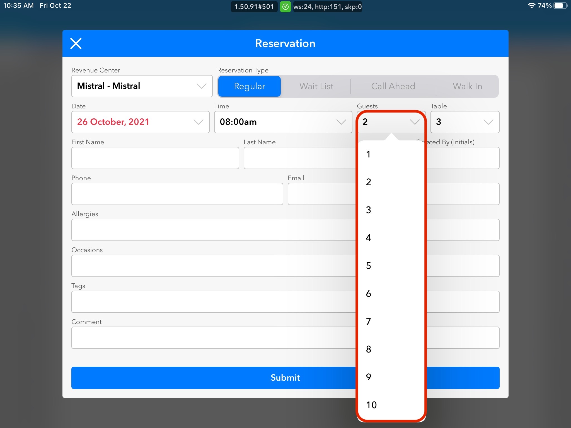The height and width of the screenshot is (428, 571).
Task: Tap the green connection status icon
Action: 285,7
